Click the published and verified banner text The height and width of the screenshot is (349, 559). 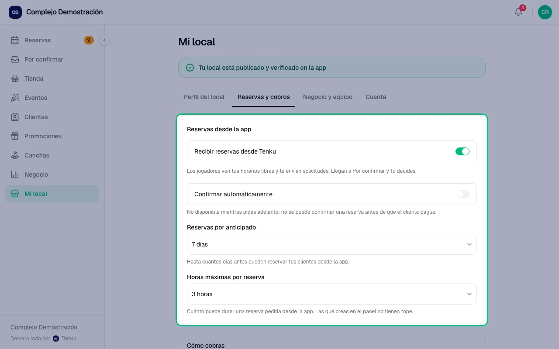click(x=262, y=68)
